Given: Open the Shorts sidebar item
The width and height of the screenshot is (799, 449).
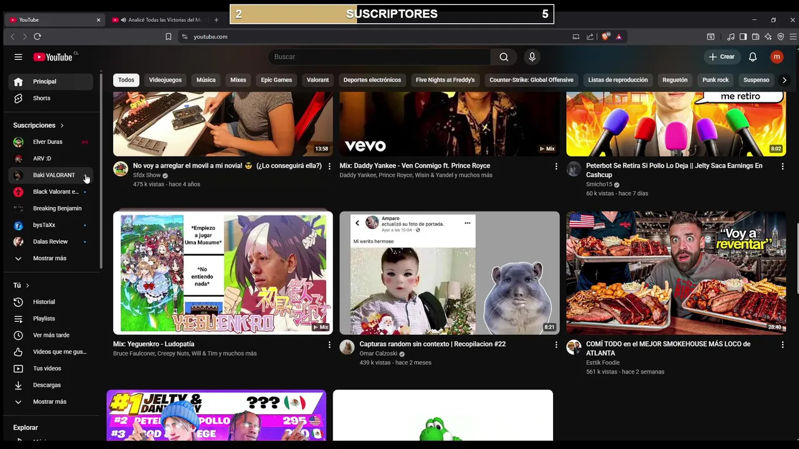Looking at the screenshot, I should [x=51, y=98].
